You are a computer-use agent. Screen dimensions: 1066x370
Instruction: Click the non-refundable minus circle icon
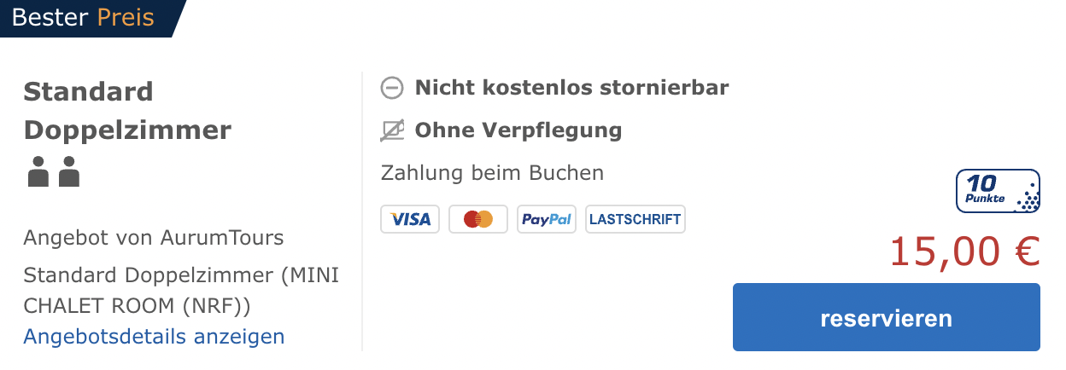point(392,88)
